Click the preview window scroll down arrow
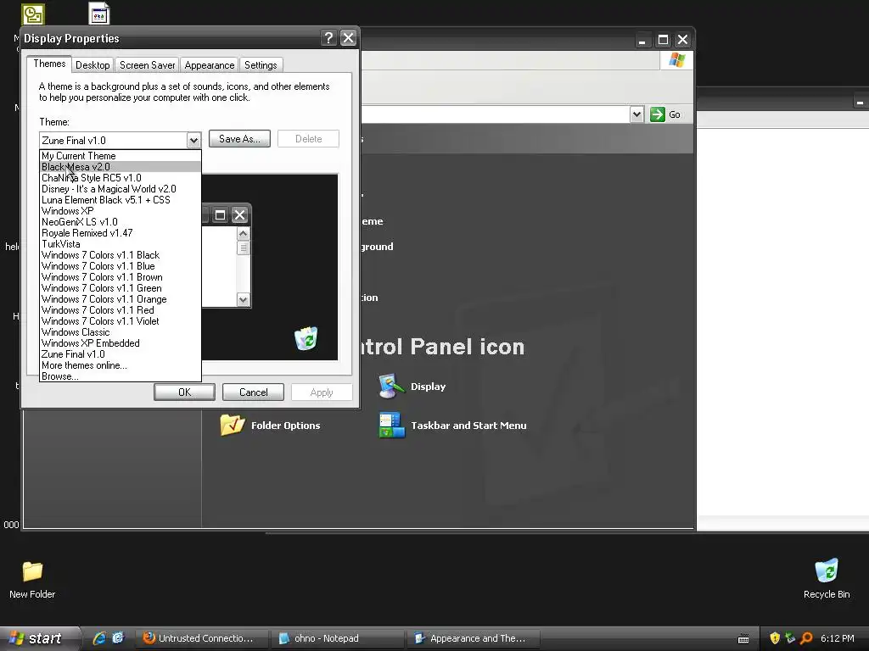The image size is (869, 651). pos(244,299)
